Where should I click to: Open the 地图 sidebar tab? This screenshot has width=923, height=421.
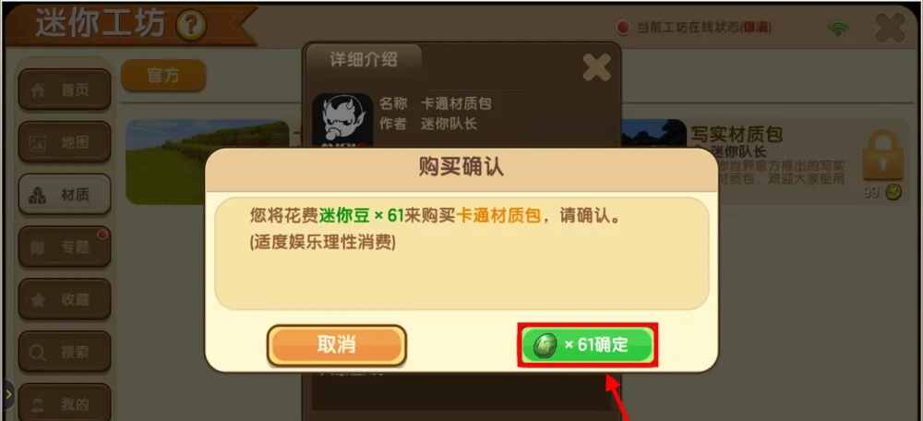(x=65, y=142)
